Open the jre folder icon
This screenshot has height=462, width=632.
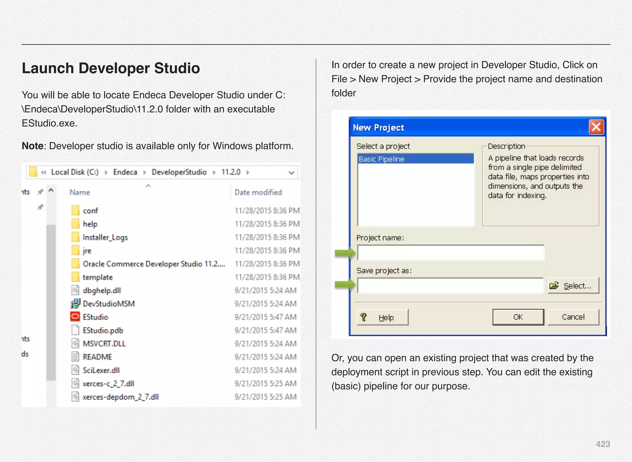[x=75, y=250]
